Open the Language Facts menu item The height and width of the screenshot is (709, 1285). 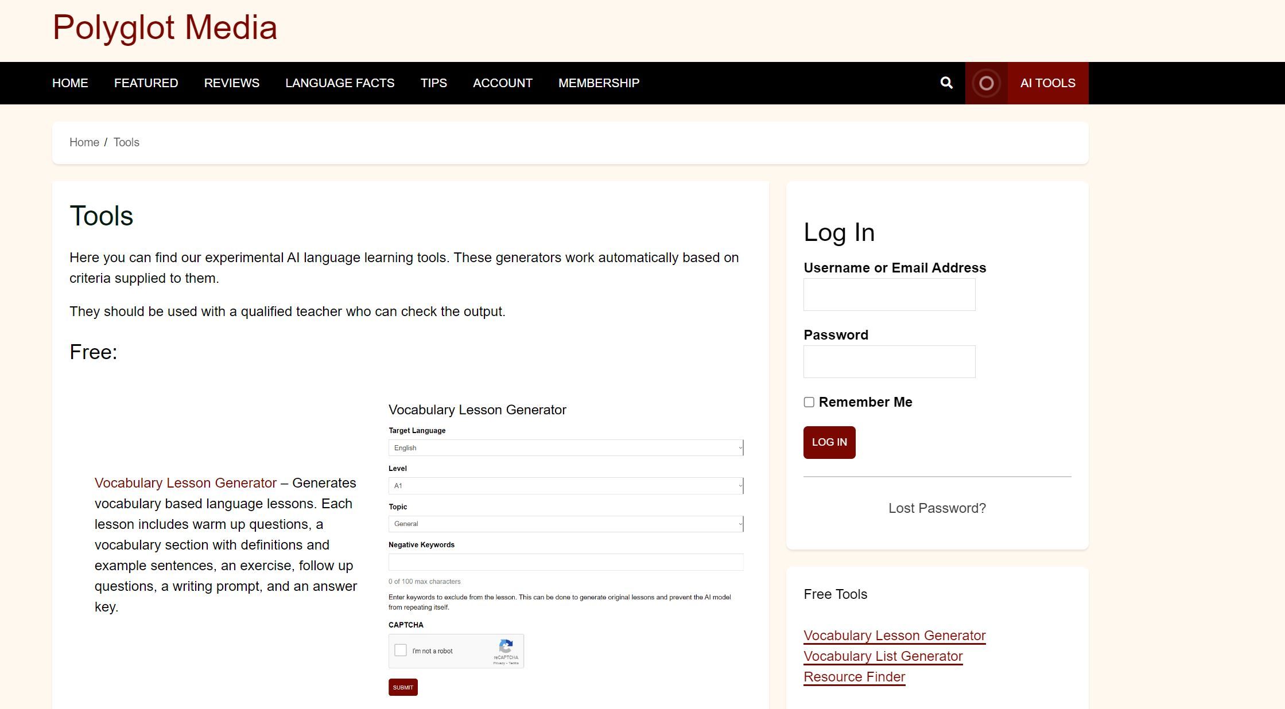(340, 83)
